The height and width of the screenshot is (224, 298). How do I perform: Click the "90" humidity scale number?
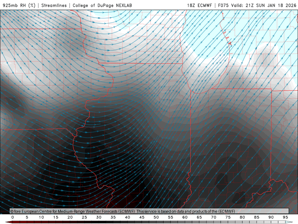coord(271,217)
